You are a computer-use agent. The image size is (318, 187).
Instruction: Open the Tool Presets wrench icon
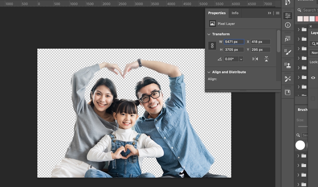288,79
